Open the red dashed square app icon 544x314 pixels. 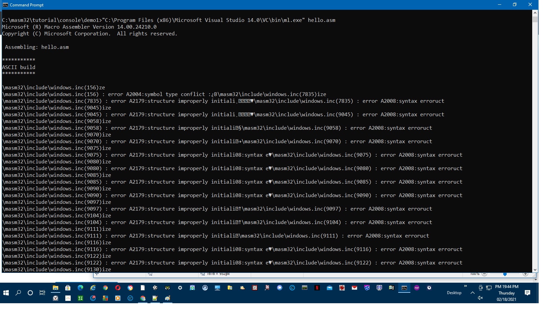255,288
